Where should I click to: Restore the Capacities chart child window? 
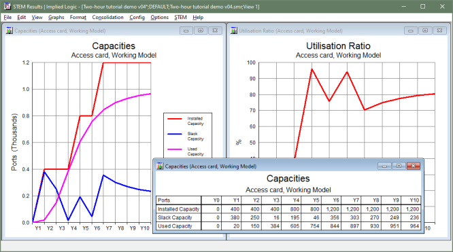pos(201,31)
